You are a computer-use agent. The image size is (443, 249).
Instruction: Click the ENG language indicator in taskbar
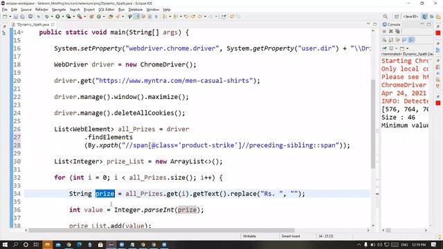(x=404, y=245)
